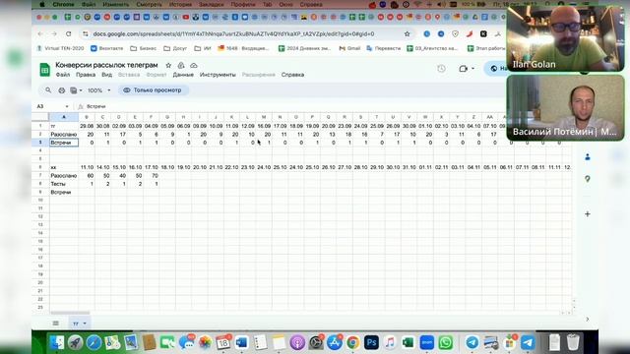The width and height of the screenshot is (630, 354).
Task: Open WhatsApp from the dock
Action: click(x=445, y=343)
